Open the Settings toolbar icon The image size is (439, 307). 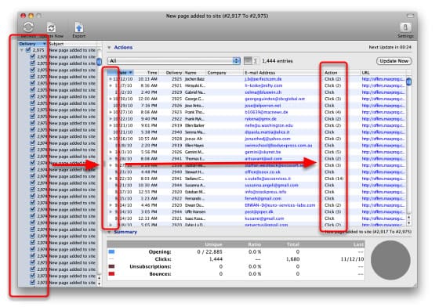coord(405,27)
